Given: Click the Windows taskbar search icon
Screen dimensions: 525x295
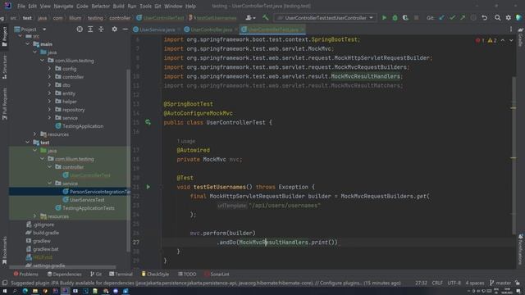Looking at the screenshot, I should click(15, 291).
